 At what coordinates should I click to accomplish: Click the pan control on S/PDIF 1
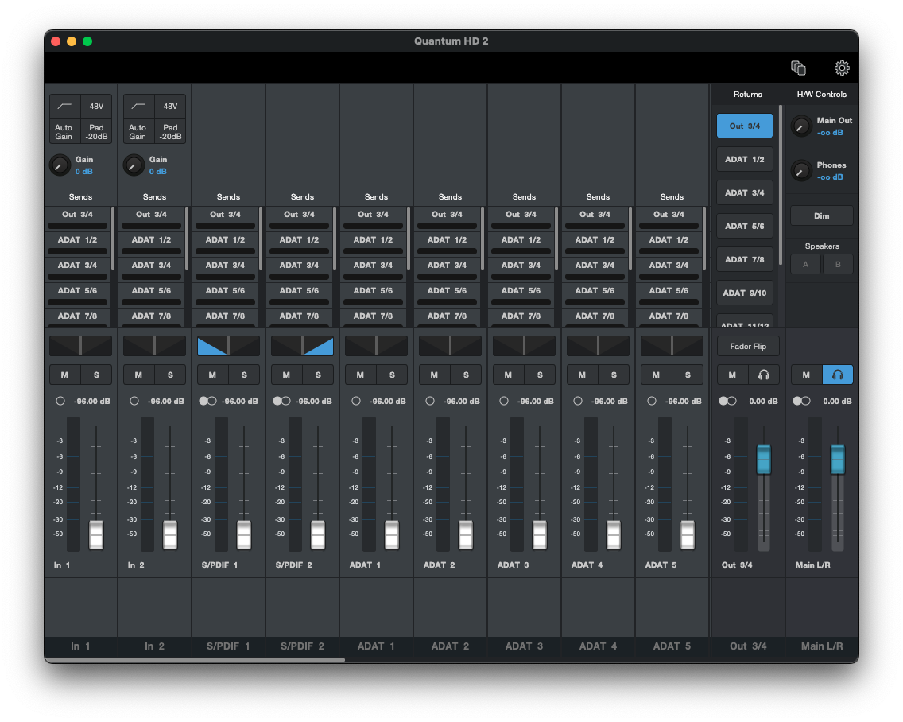[229, 346]
